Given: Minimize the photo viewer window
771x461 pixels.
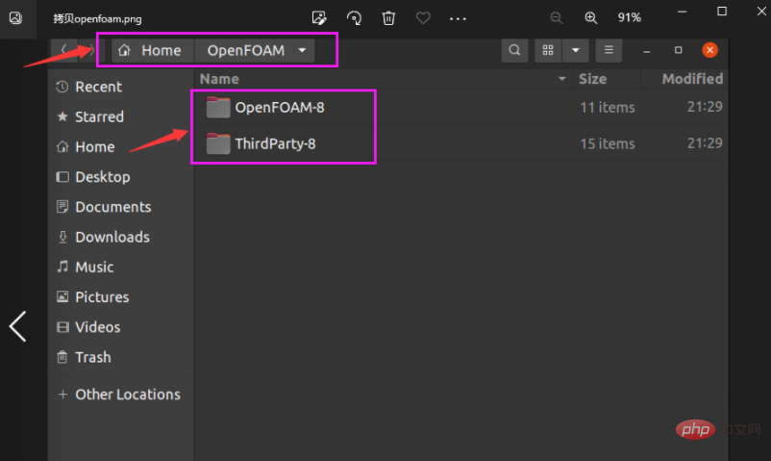Looking at the screenshot, I should point(682,12).
